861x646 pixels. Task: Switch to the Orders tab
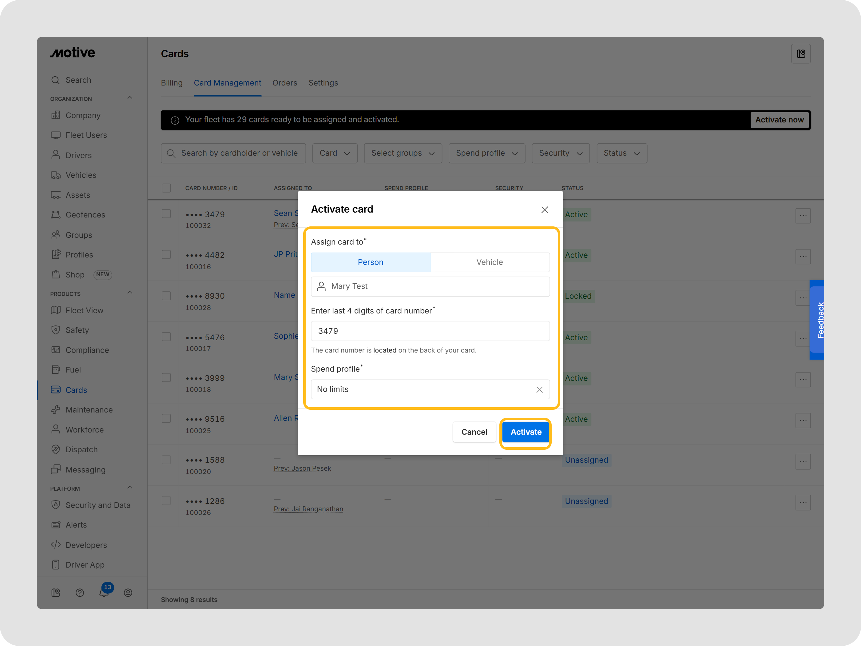(x=284, y=83)
